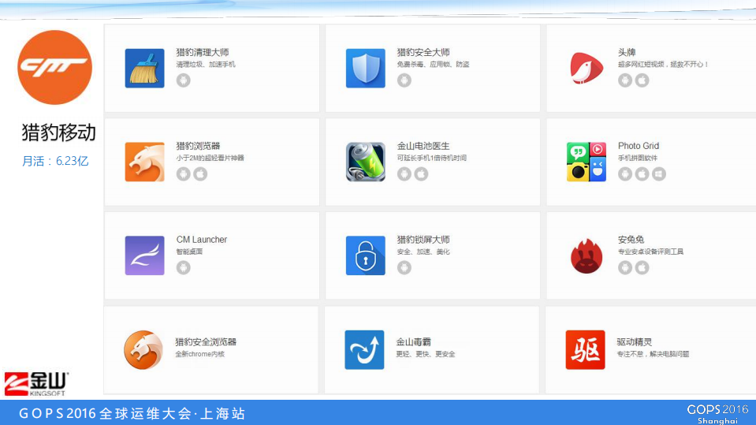
Task: Open the 猎豹安全浏览器 round cheetah icon
Action: coord(143,350)
